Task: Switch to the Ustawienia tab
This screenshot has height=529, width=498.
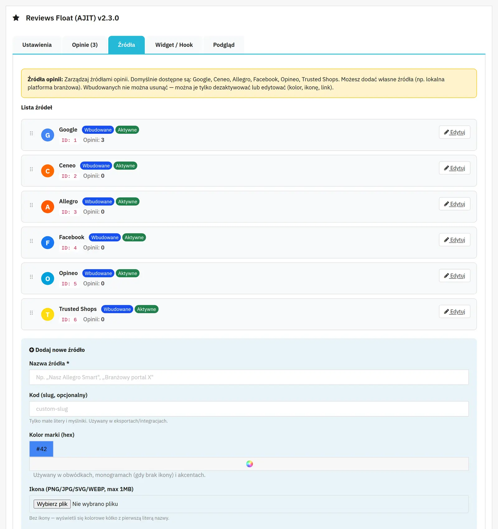Action: coord(37,45)
